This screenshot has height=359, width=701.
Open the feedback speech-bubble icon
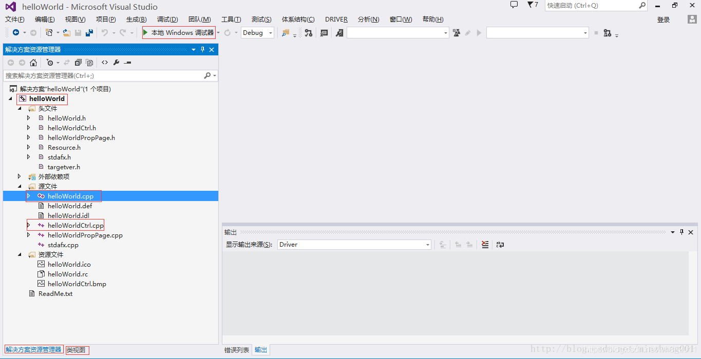[514, 5]
